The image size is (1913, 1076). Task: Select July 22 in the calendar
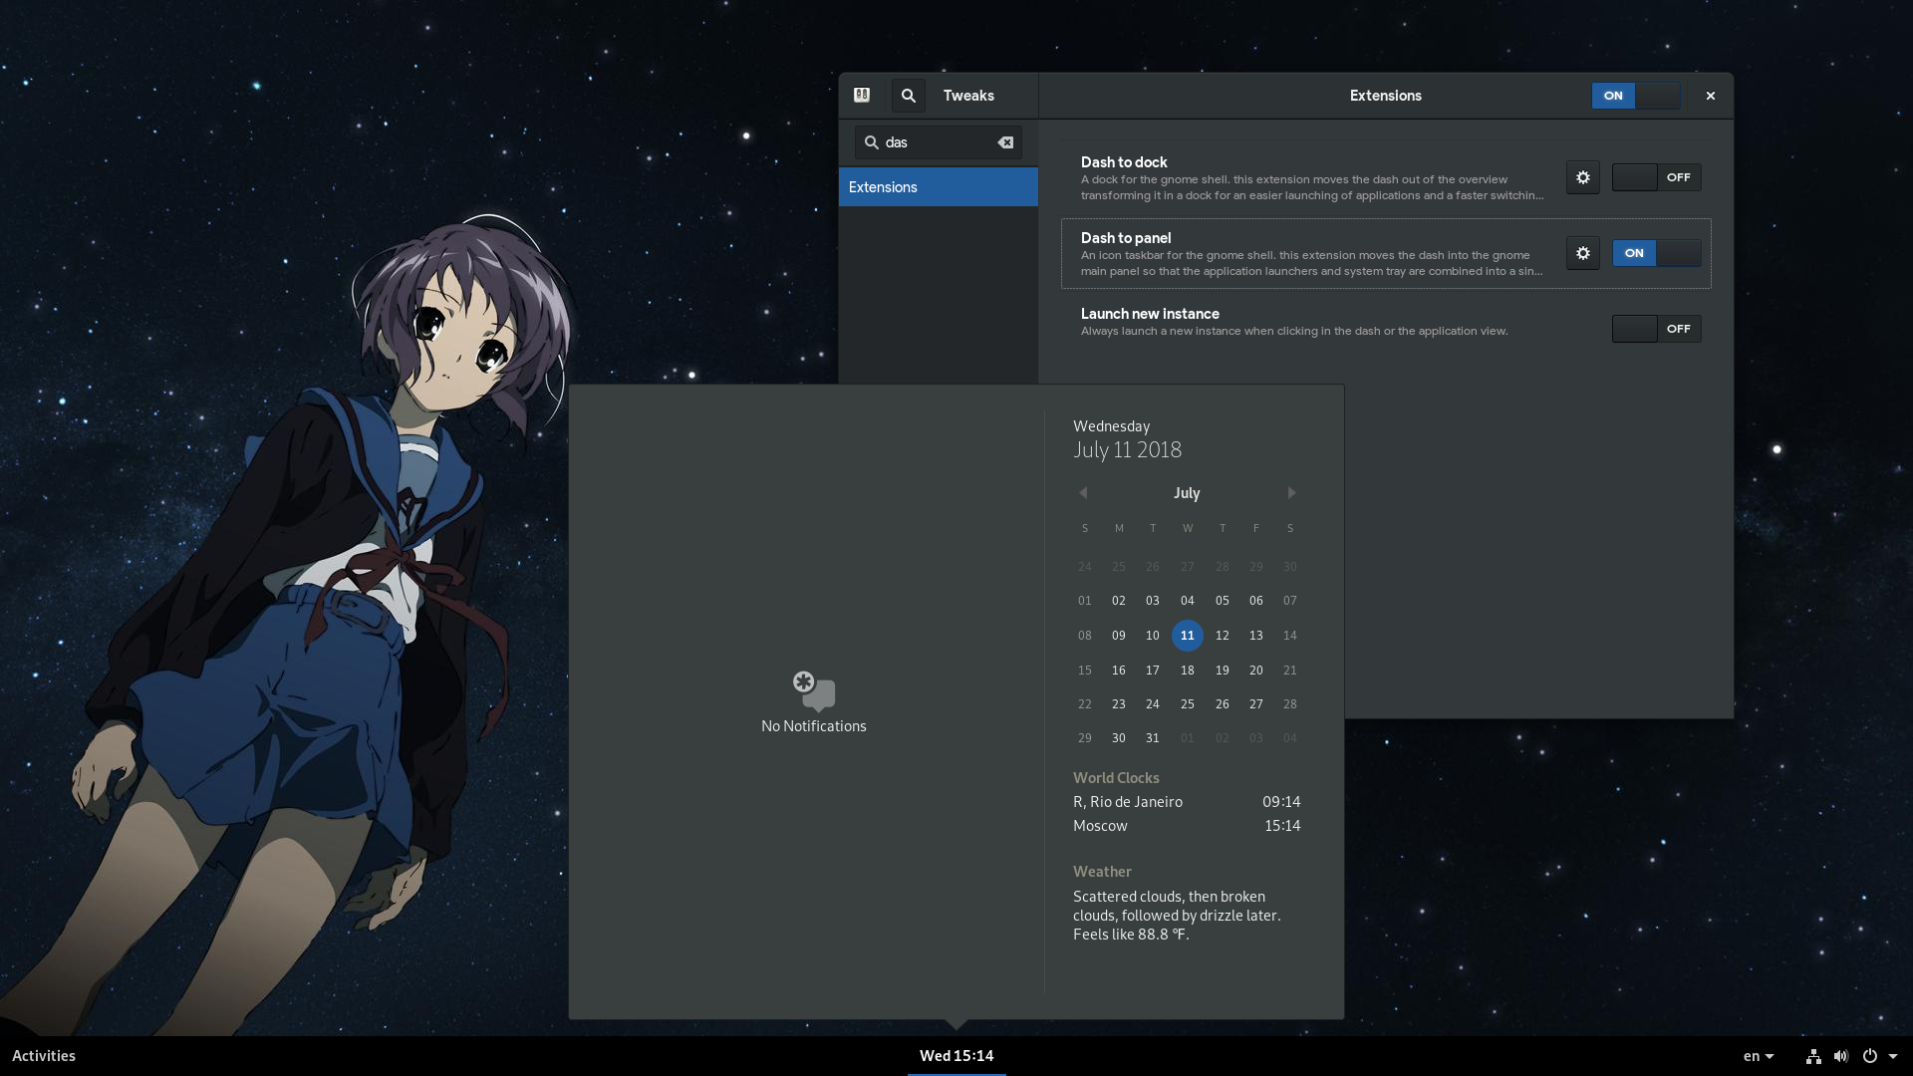click(x=1084, y=704)
